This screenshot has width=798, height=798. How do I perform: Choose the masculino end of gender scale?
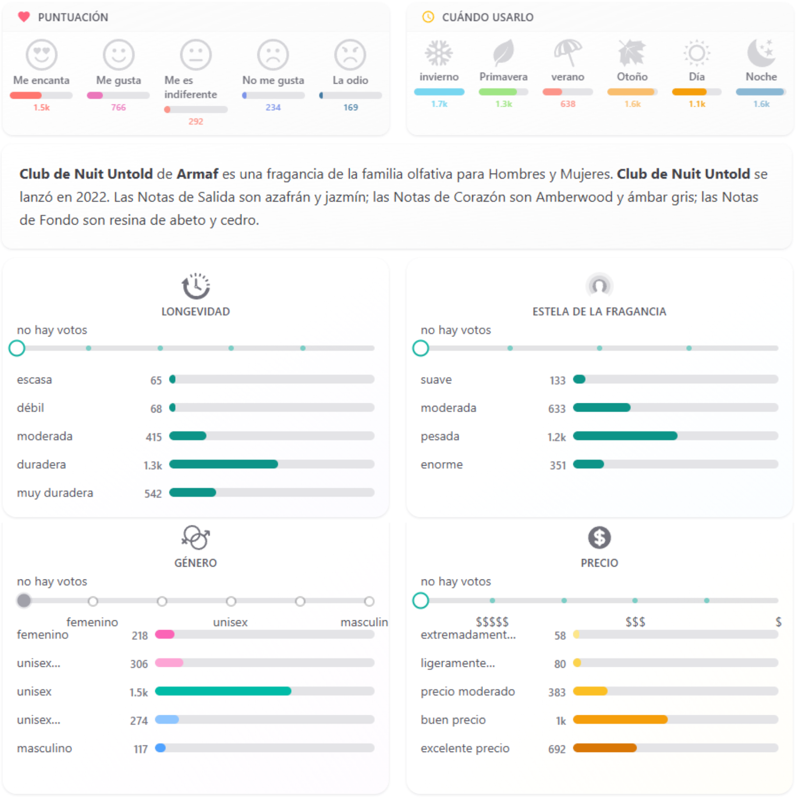pos(369,601)
